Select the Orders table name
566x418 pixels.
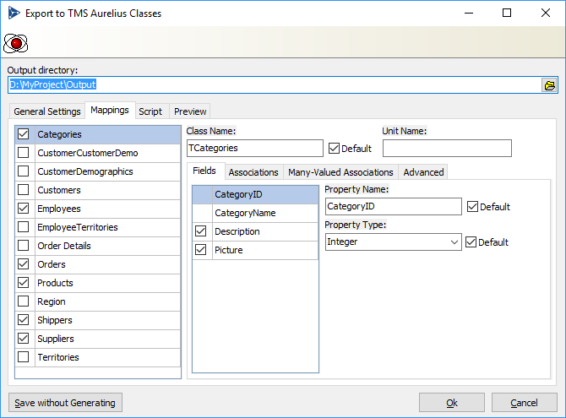click(52, 264)
